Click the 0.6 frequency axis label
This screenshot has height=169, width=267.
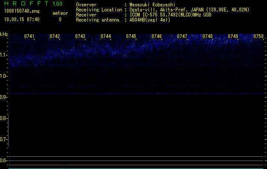tap(4, 161)
